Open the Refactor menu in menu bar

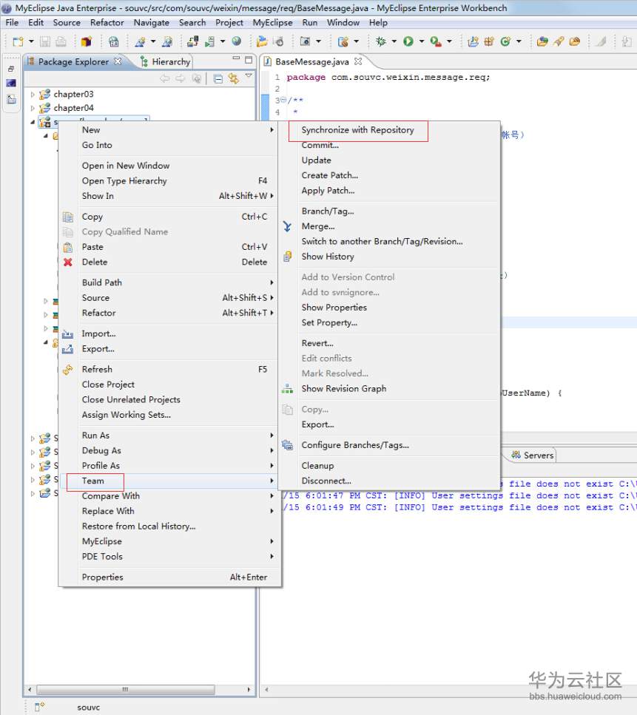pos(107,22)
